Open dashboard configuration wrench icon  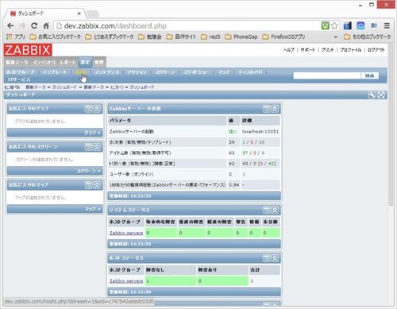pos(372,95)
